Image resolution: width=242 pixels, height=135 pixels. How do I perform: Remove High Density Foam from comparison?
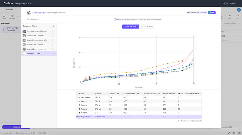tap(54, 53)
